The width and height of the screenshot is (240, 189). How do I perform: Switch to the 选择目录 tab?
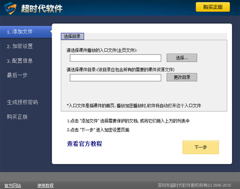72,36
